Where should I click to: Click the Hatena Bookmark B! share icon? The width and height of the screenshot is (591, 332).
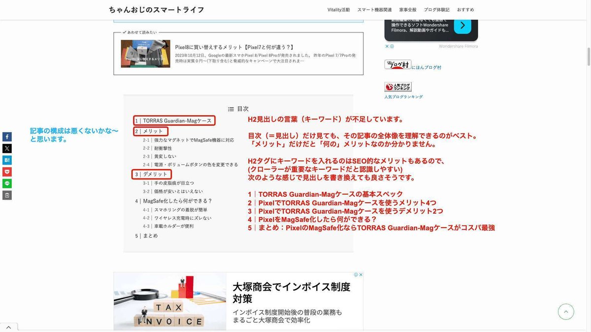pos(7,160)
